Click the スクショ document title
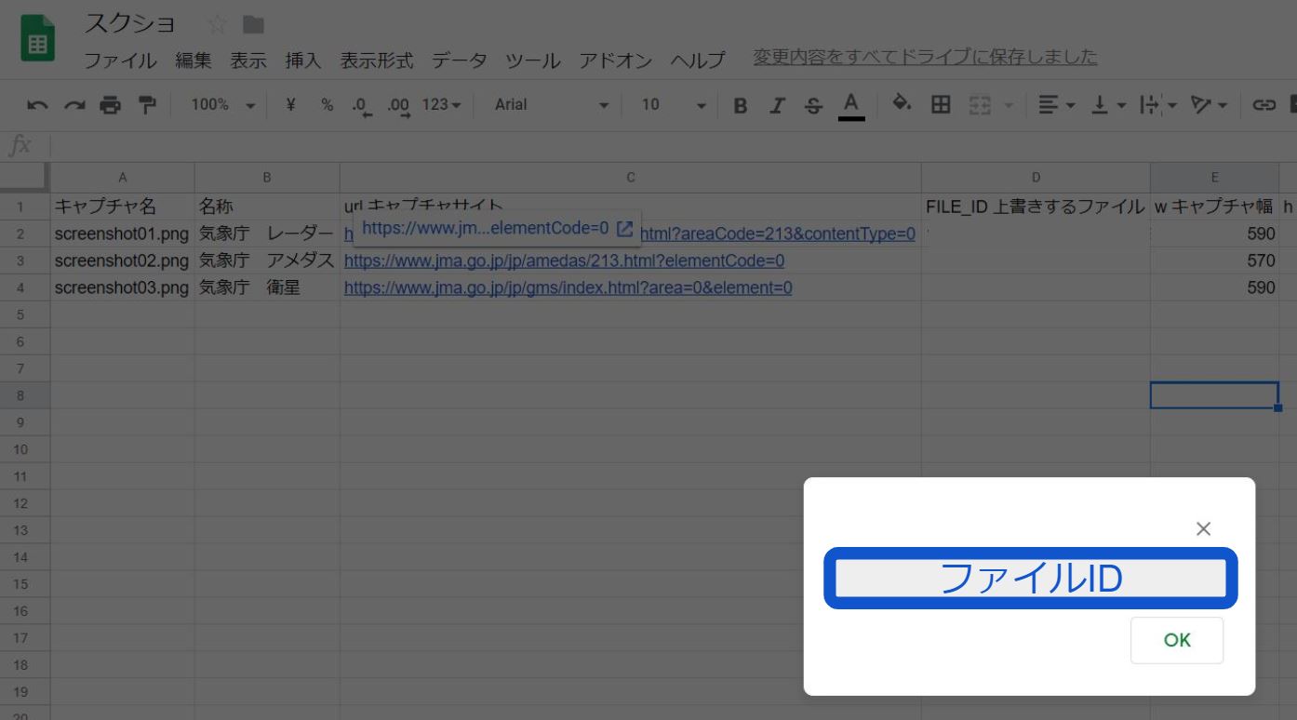The image size is (1297, 720). point(130,23)
